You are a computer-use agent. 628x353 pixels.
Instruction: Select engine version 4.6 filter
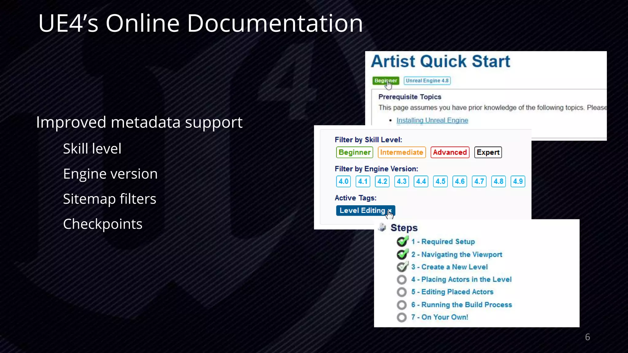click(460, 181)
